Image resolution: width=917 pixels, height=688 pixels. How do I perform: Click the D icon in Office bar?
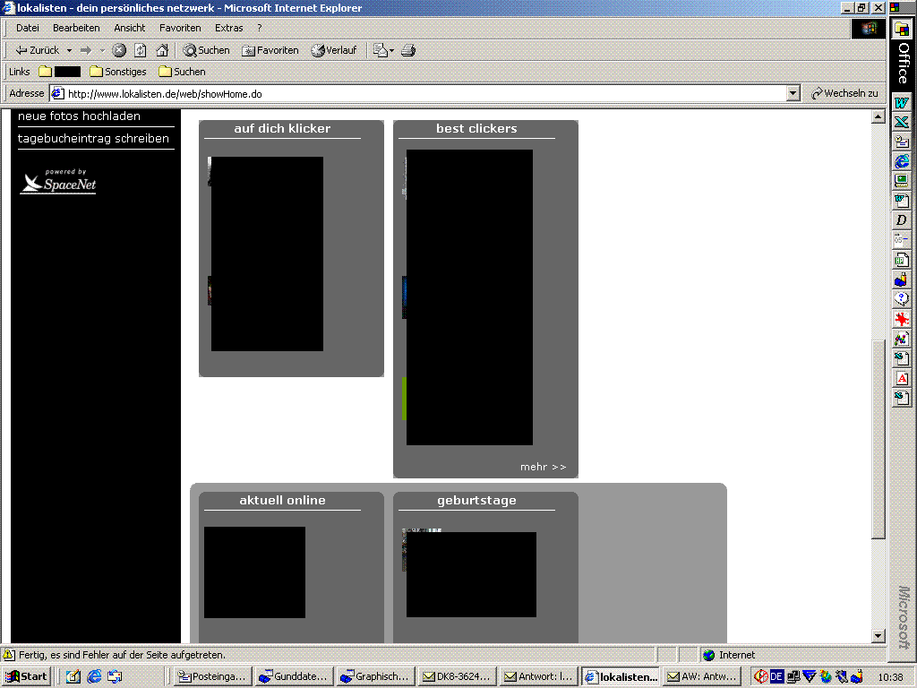click(x=901, y=220)
